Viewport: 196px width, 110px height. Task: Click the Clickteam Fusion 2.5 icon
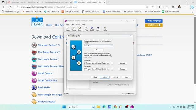tap(34, 45)
